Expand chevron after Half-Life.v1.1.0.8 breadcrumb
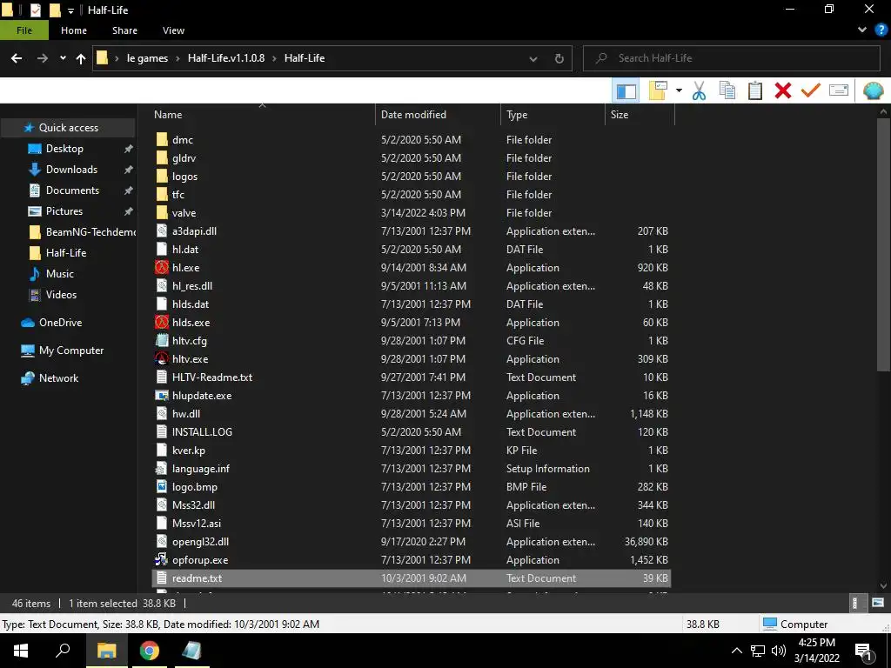The height and width of the screenshot is (668, 891). click(x=274, y=58)
